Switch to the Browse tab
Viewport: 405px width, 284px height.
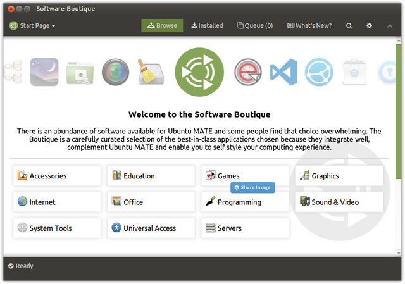[x=162, y=25]
